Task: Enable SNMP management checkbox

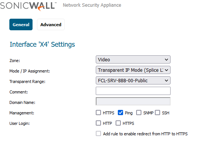Action: point(139,113)
